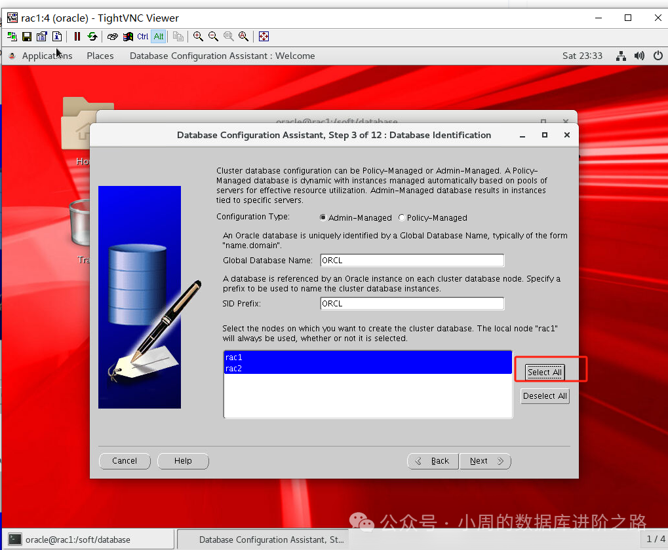668x550 pixels.
Task: Minimize the Database Configuration Assistant dialog
Action: pos(522,136)
